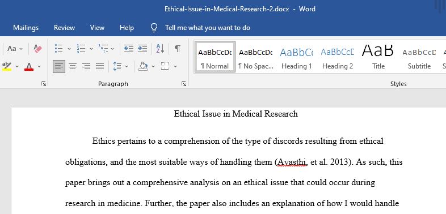The width and height of the screenshot is (446, 214).
Task: Toggle align left
Action: click(x=59, y=66)
